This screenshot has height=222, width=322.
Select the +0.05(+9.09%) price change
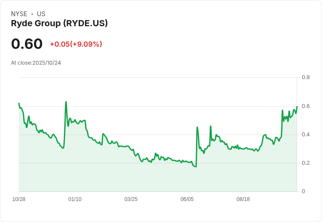tap(76, 44)
